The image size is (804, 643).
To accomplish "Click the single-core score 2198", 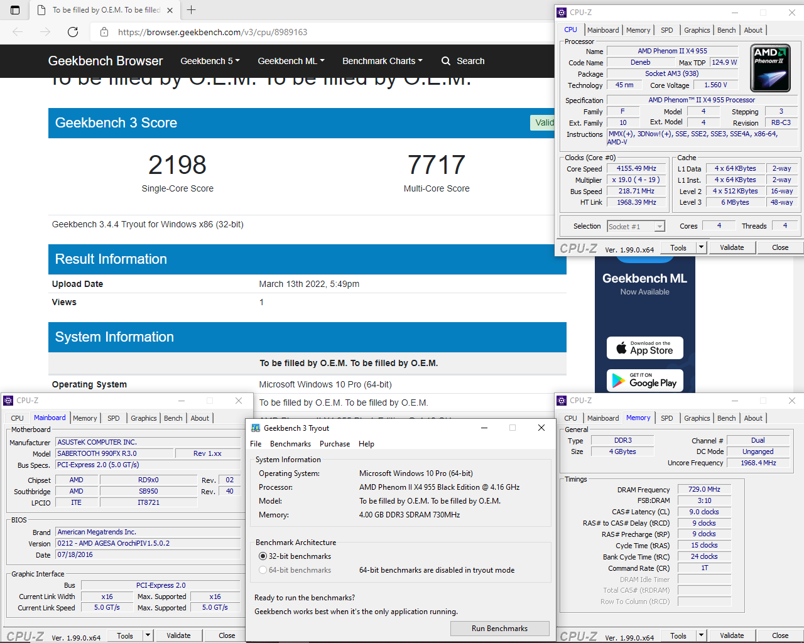I will (177, 165).
